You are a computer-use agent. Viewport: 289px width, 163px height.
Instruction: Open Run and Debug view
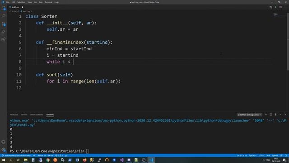pyautogui.click(x=4, y=32)
